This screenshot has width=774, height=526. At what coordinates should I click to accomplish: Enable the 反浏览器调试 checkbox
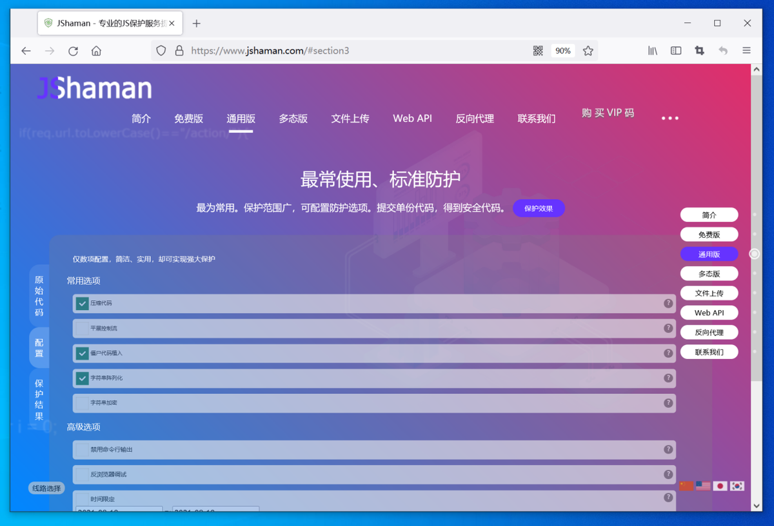82,474
